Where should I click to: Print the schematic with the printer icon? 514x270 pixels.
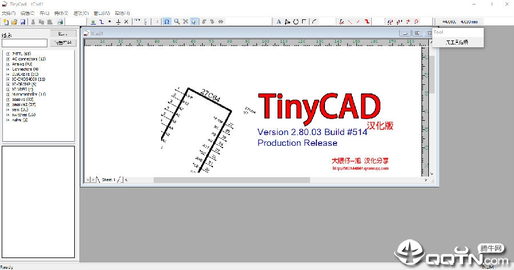click(x=60, y=22)
